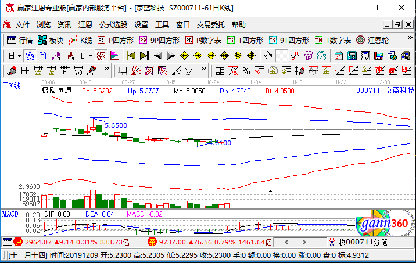Open the 板块 sector view

[51, 40]
